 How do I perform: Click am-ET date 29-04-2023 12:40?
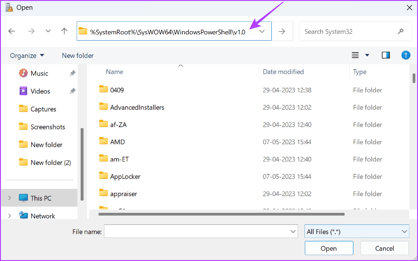[287, 159]
